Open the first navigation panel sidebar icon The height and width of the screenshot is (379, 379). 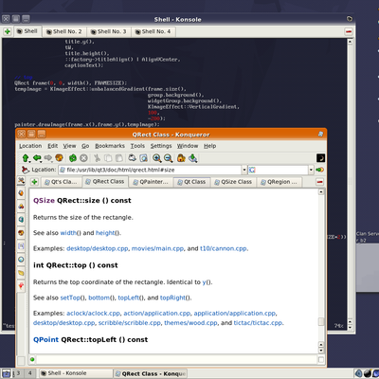[21, 192]
